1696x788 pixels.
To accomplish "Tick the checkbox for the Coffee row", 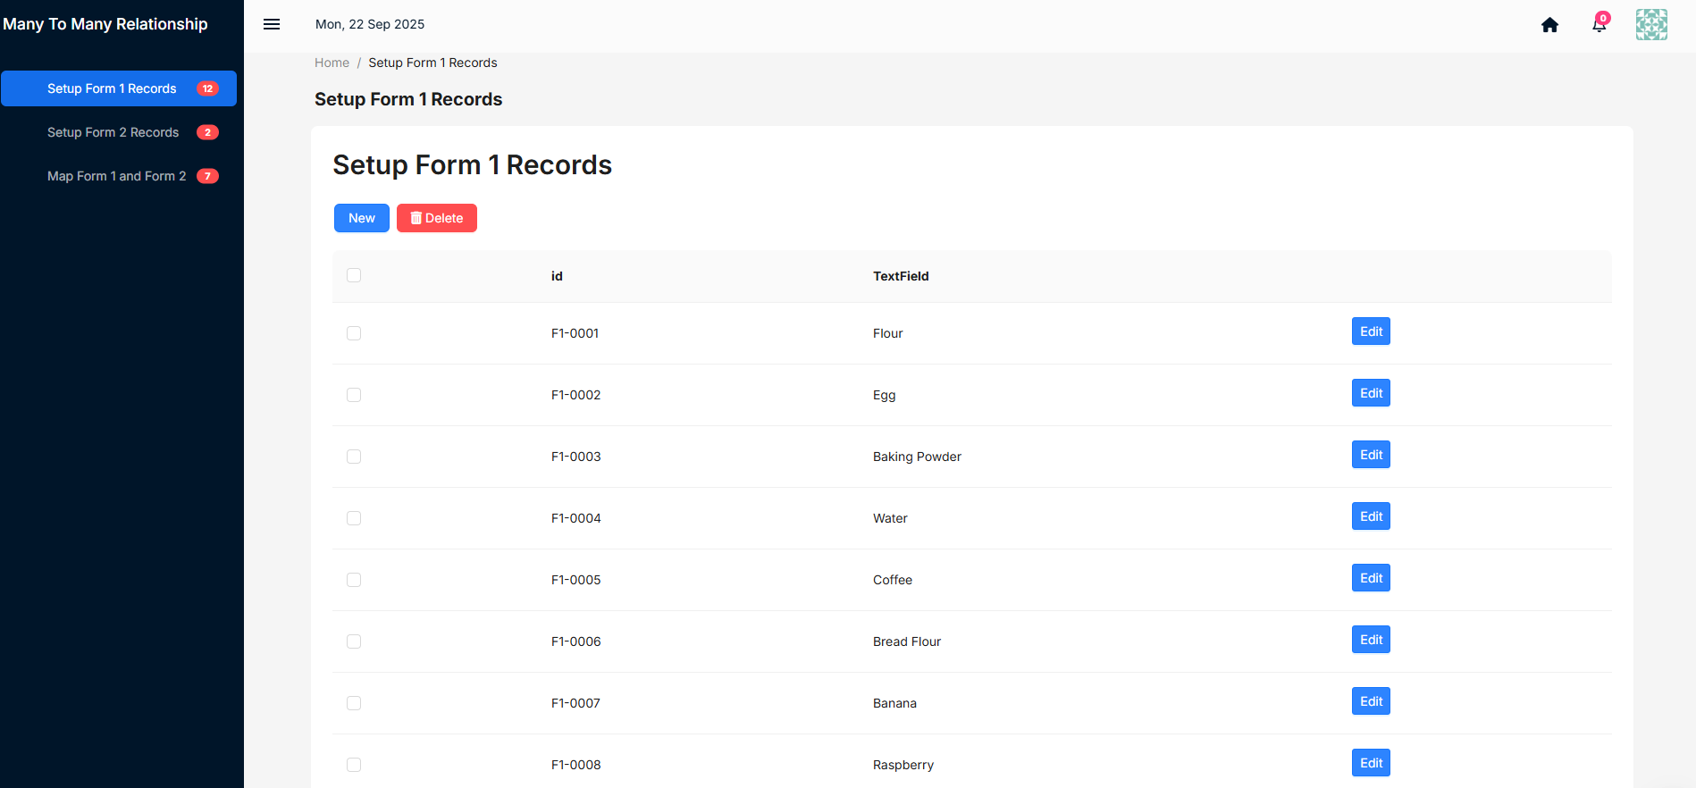I will coord(354,580).
